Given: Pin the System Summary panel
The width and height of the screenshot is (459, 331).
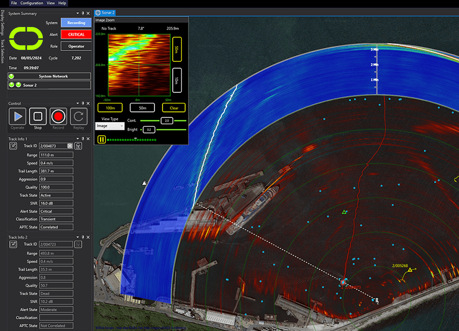Looking at the screenshot, I should point(83,14).
